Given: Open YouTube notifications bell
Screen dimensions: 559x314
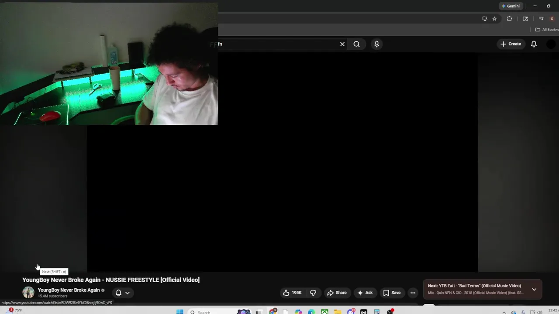Looking at the screenshot, I should 534,44.
